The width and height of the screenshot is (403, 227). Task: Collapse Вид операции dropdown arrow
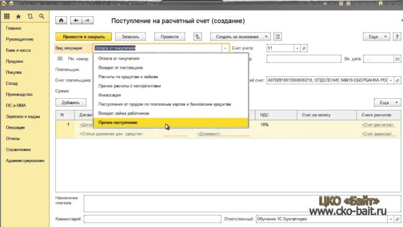tap(225, 48)
